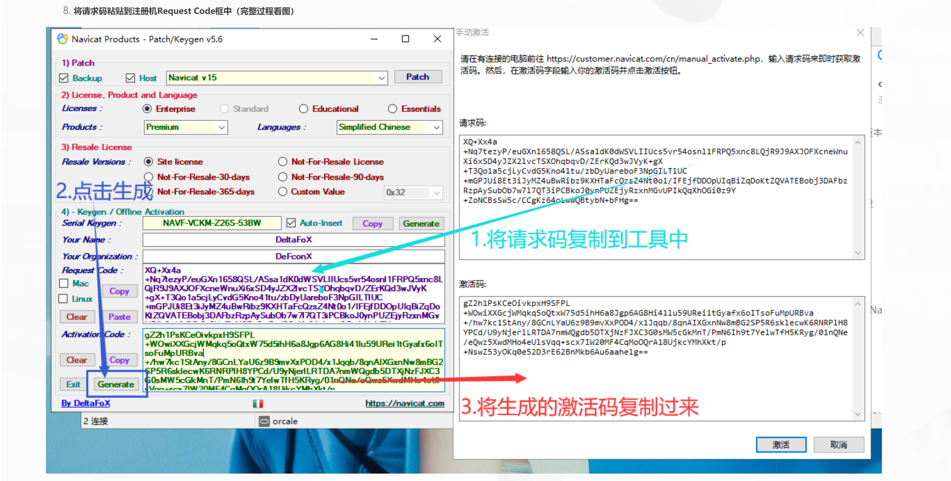Click the 请求码 box scroll down arrow
This screenshot has height=481, width=951.
click(858, 253)
